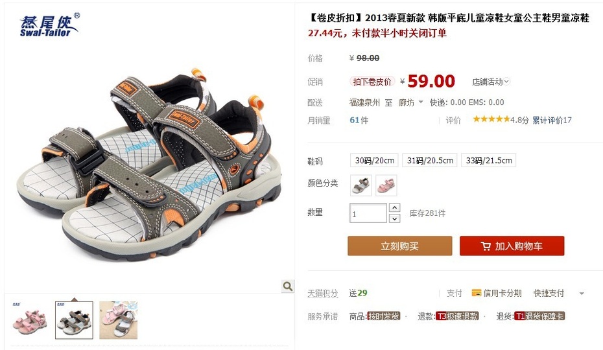Expand the payment options arrow

[x=582, y=294]
